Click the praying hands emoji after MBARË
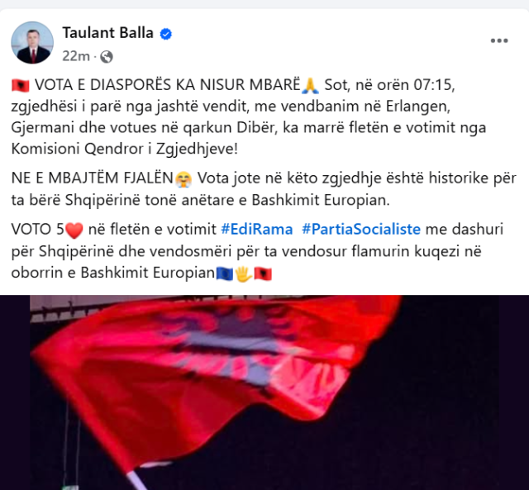Viewport: 529px width, 490px height. (x=310, y=85)
